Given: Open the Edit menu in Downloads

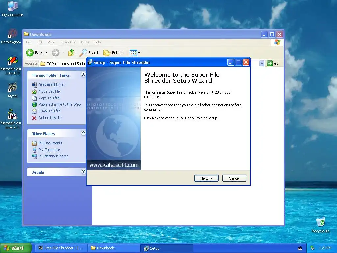Looking at the screenshot, I should [39, 42].
